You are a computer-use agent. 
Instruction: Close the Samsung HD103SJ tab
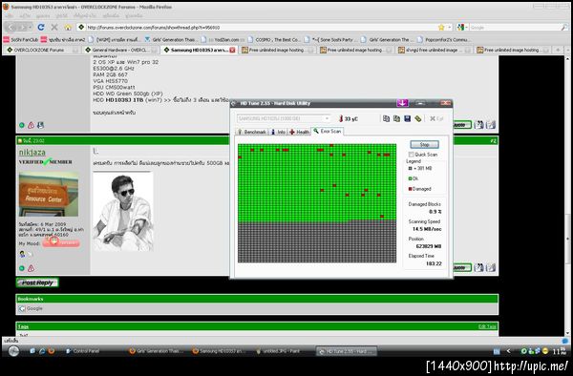point(232,50)
